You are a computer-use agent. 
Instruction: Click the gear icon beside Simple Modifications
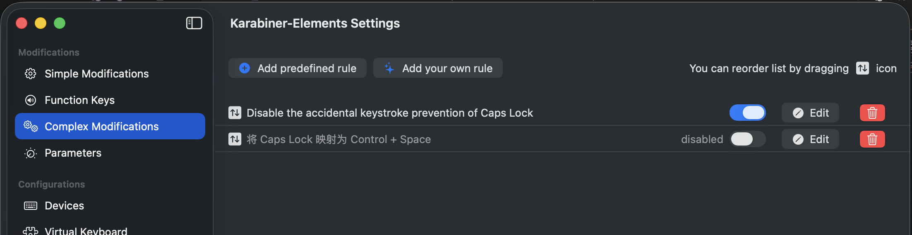31,74
